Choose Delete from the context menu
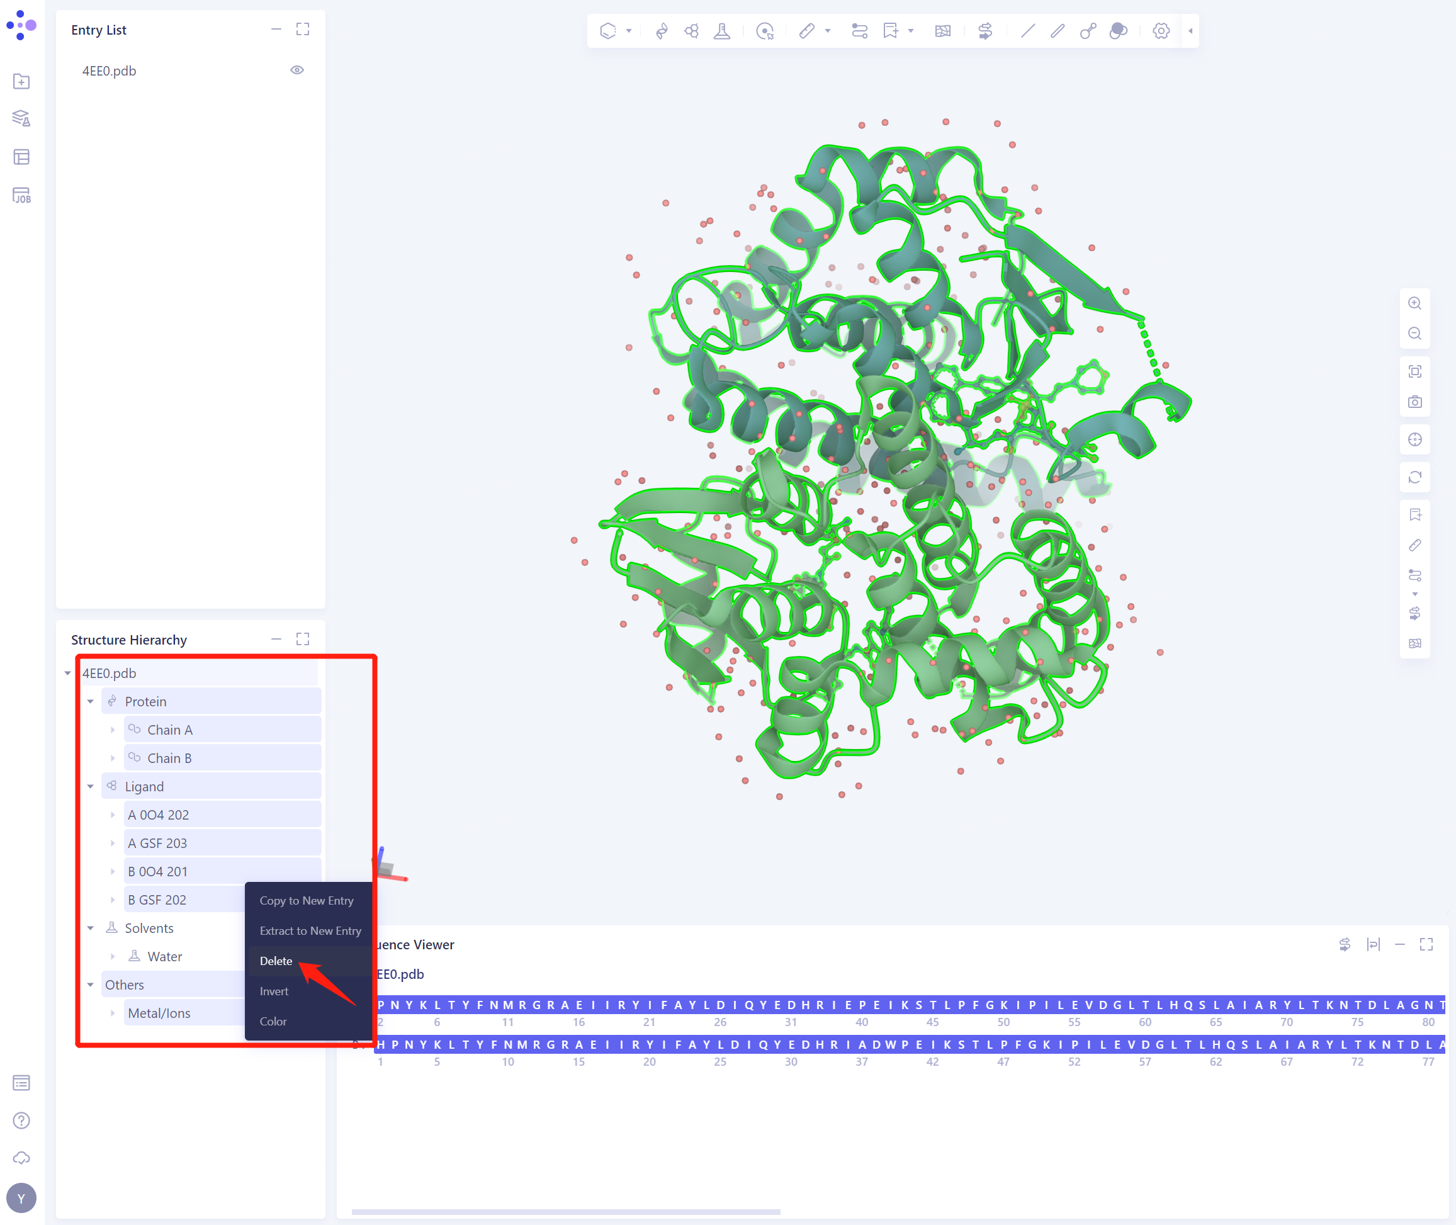The image size is (1456, 1225). [276, 961]
